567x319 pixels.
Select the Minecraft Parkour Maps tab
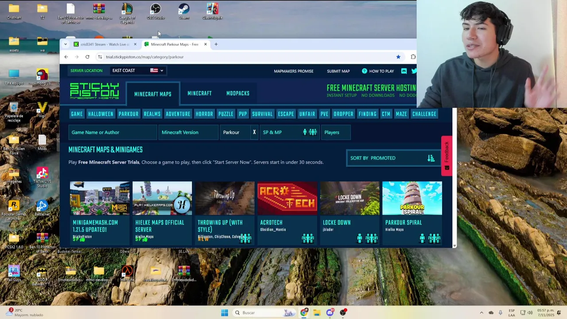[175, 44]
